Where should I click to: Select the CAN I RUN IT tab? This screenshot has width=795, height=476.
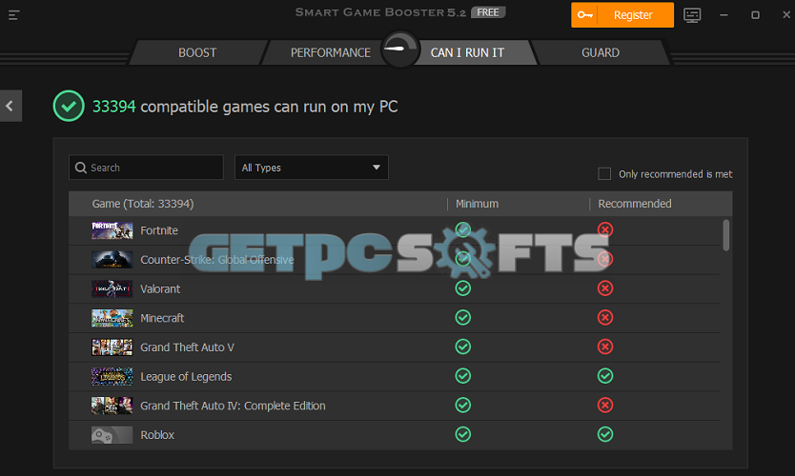(x=467, y=52)
